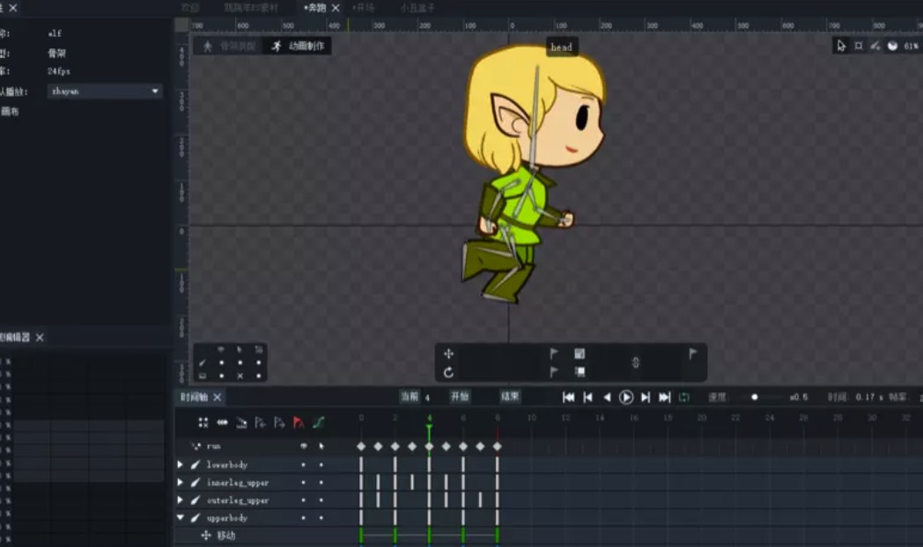Step to the next keyframe
Image resolution: width=923 pixels, height=547 pixels.
pos(646,397)
